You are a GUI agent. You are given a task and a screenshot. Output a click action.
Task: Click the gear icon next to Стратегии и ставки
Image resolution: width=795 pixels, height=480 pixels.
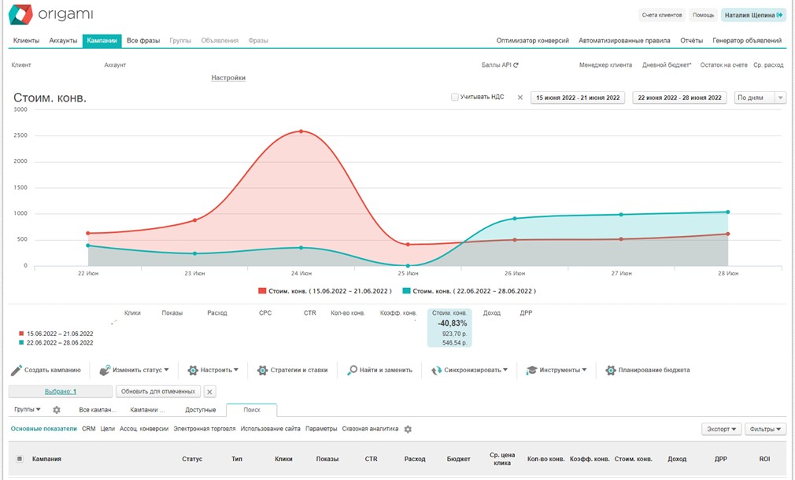click(262, 370)
